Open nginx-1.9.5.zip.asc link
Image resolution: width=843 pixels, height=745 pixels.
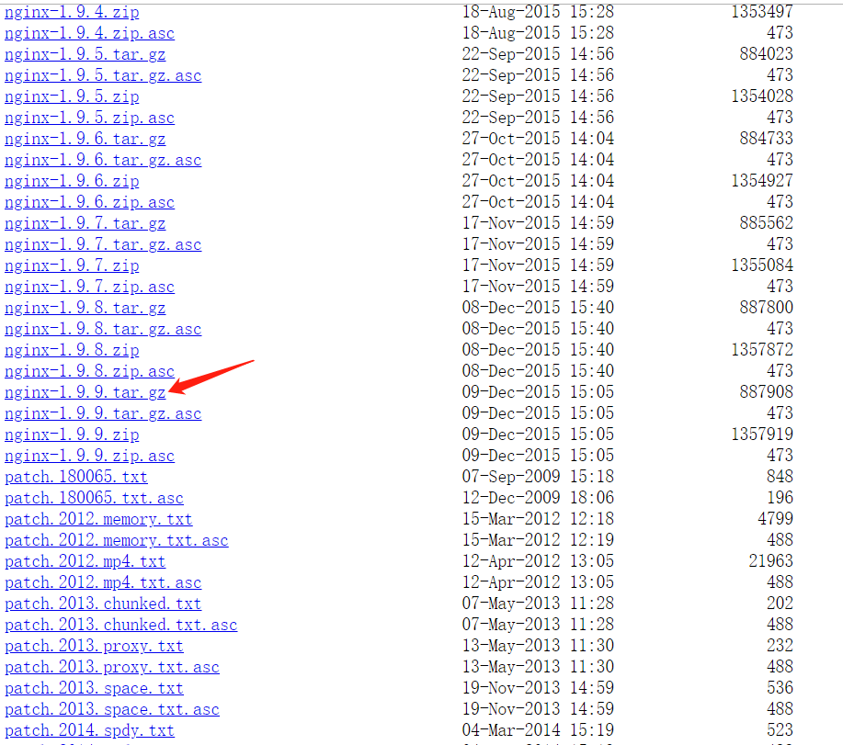[x=89, y=118]
